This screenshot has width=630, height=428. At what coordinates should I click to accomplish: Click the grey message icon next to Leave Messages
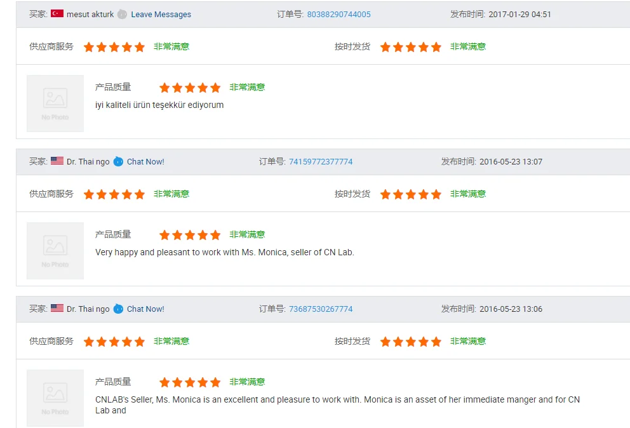[122, 15]
